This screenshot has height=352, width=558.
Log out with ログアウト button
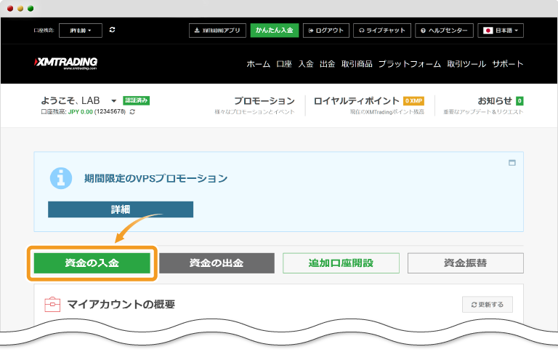click(x=326, y=31)
